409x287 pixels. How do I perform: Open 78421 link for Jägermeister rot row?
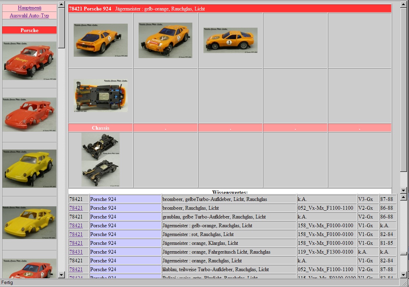(76, 234)
